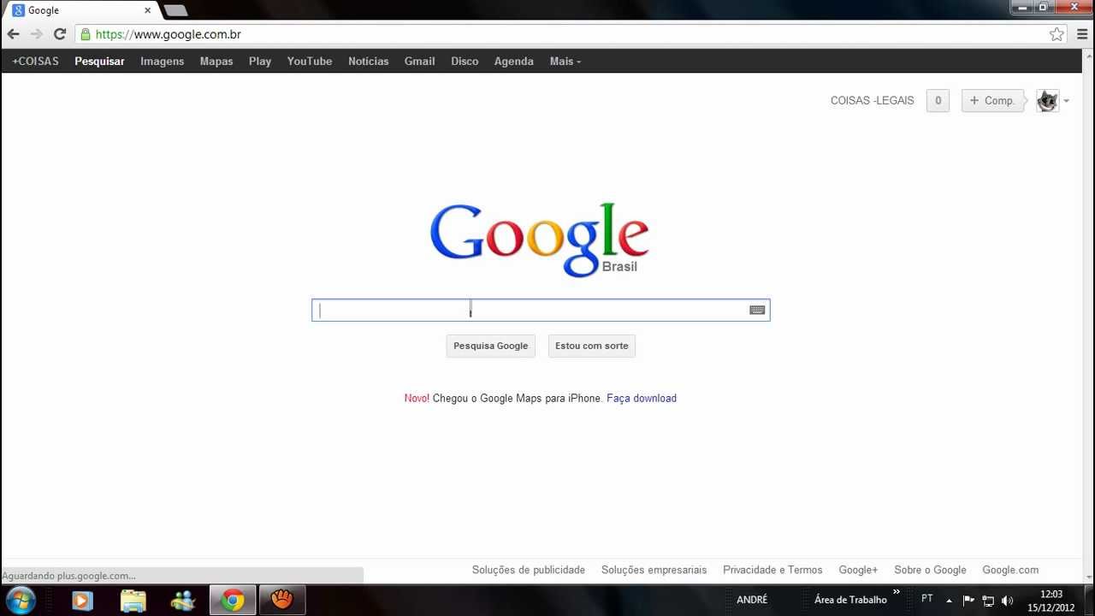Open the Chrome menu (three lines) icon
Screen dimensions: 1095x616
(1082, 34)
